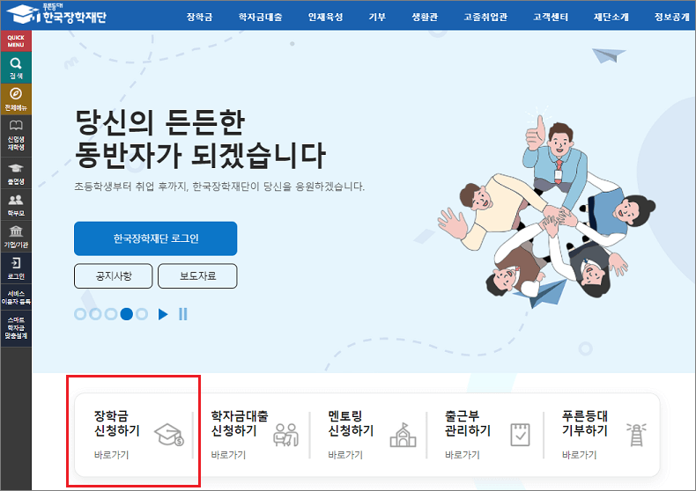Click checklist icon beside 출근부 관리하기
Image resolution: width=696 pixels, height=491 pixels.
point(520,435)
